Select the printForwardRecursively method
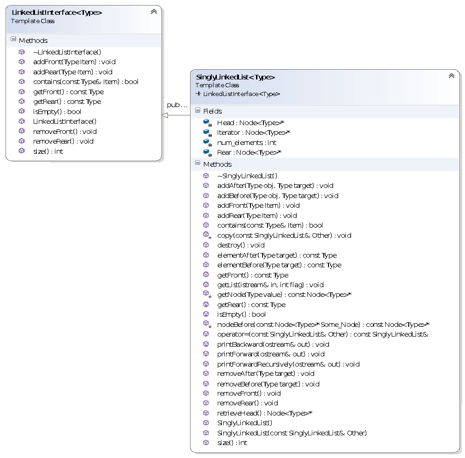 tap(288, 364)
